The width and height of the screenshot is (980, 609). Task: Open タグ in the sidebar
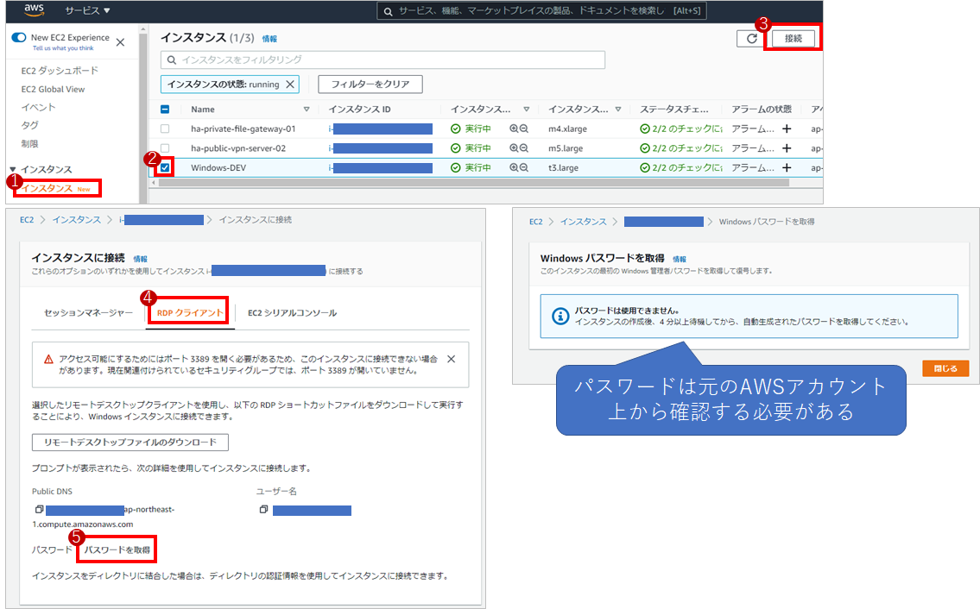click(29, 126)
